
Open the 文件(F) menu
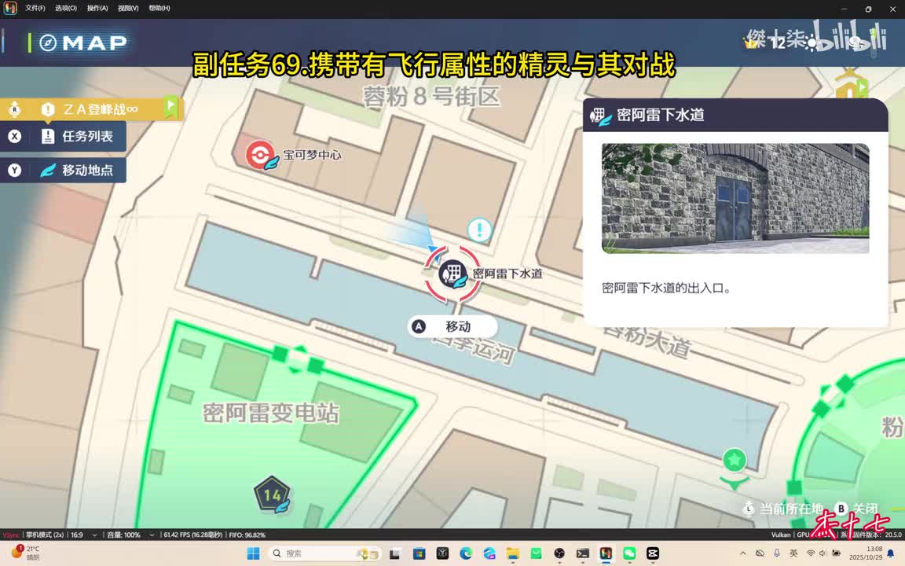[x=35, y=8]
